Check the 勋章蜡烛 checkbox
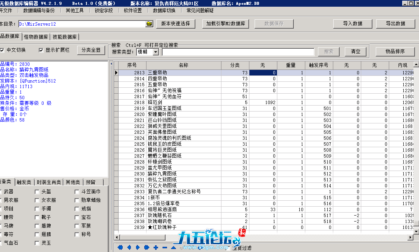The width and height of the screenshot is (419, 252). pos(77,200)
